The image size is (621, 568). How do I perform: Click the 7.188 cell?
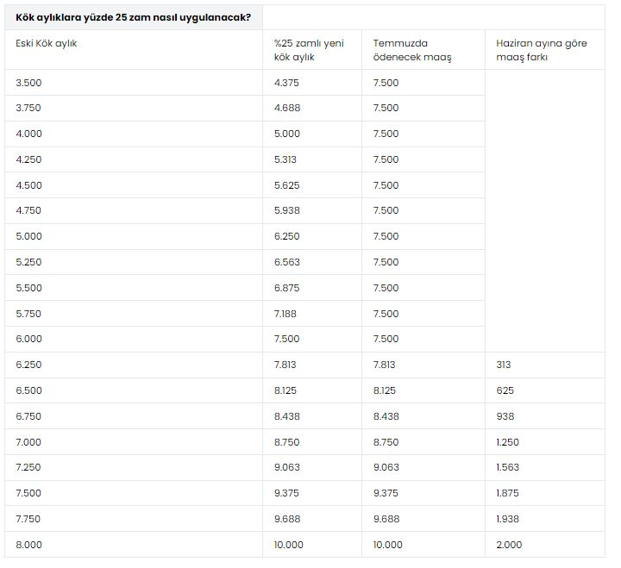click(285, 314)
